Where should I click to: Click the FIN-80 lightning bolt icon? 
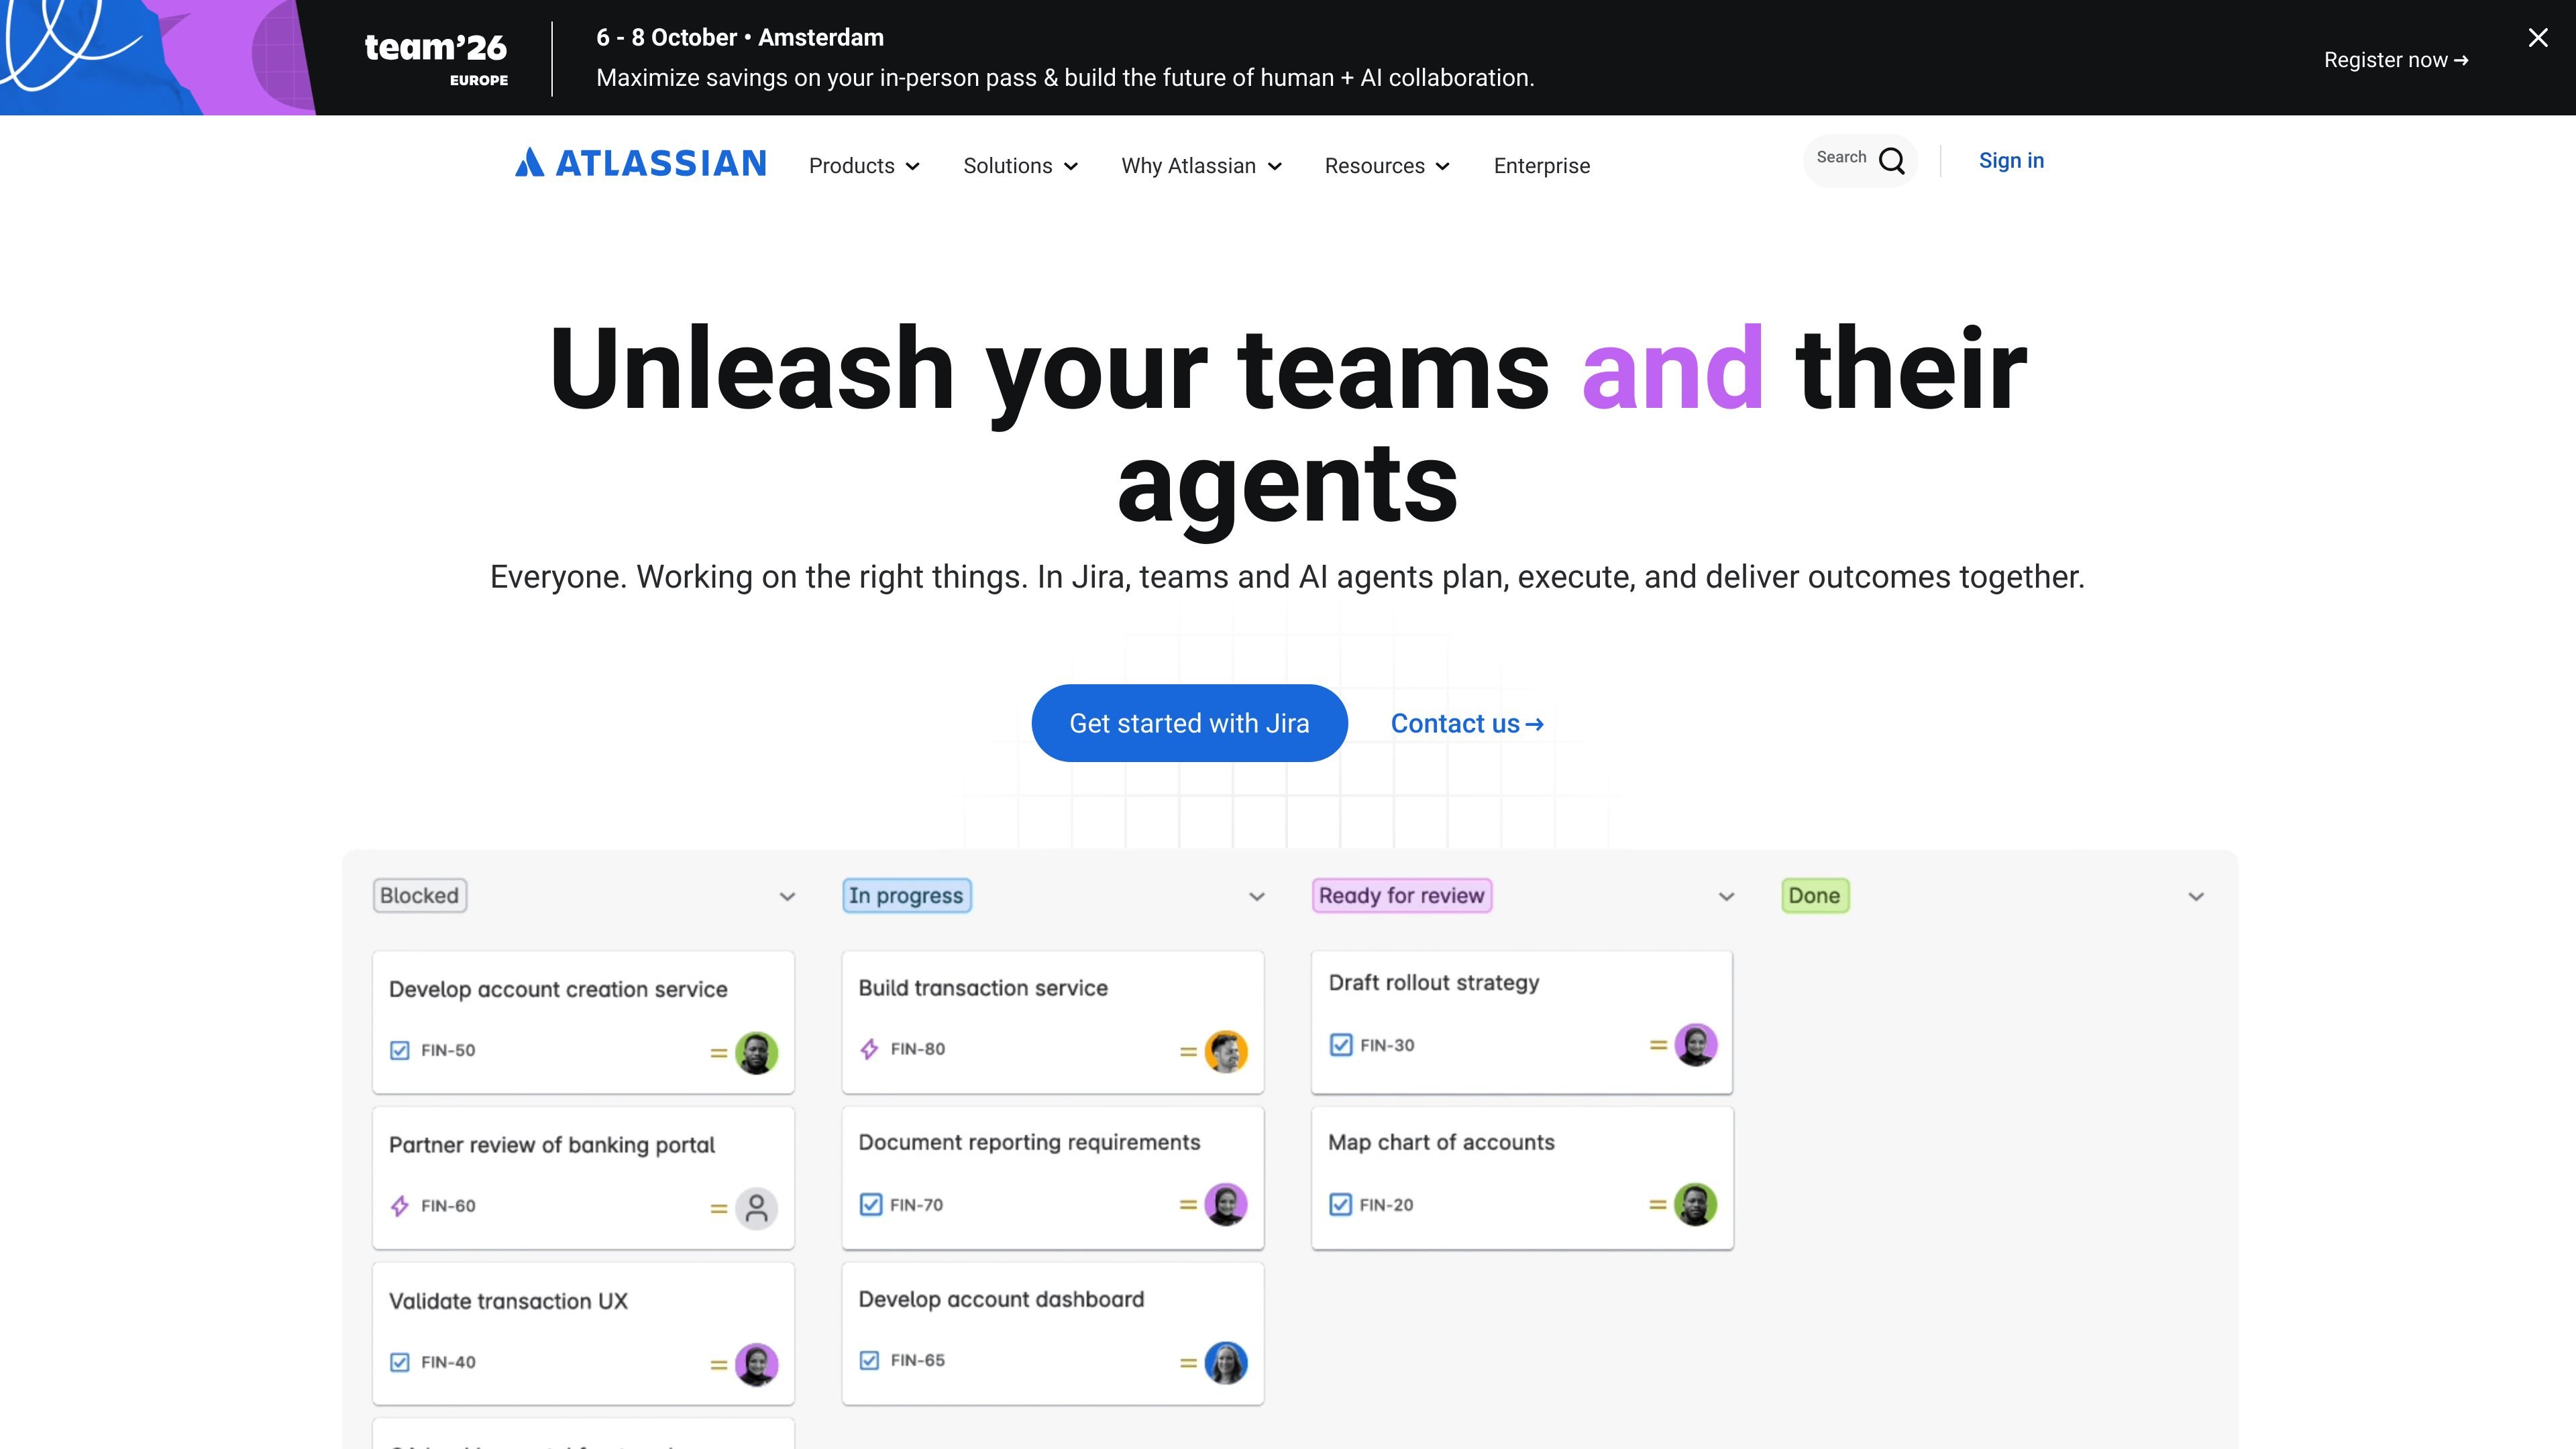[870, 1049]
